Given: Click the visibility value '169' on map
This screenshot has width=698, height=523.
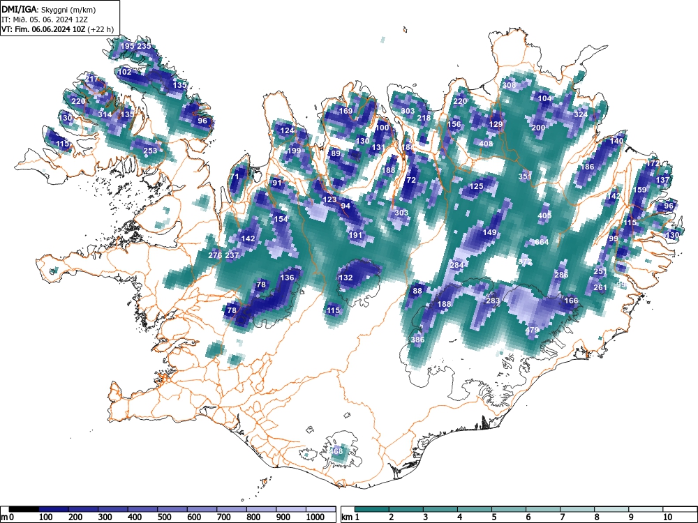Looking at the screenshot, I should pos(346,111).
